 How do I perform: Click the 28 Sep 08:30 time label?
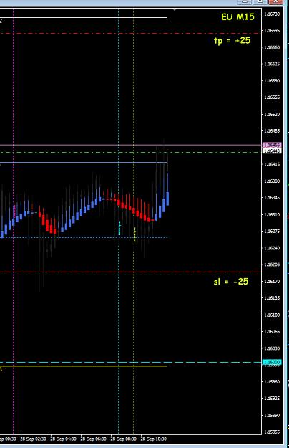[124, 439]
